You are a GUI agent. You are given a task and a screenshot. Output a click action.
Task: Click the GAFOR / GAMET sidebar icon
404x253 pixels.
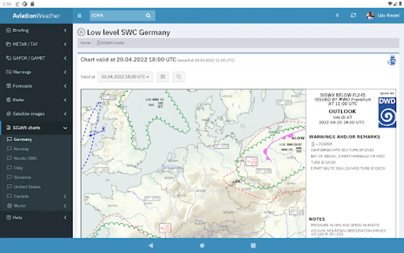pos(9,58)
